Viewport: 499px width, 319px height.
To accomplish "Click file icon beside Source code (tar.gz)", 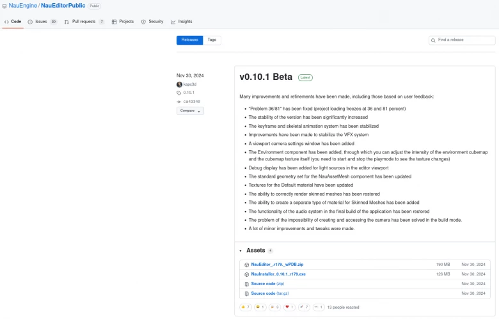I will pyautogui.click(x=247, y=293).
